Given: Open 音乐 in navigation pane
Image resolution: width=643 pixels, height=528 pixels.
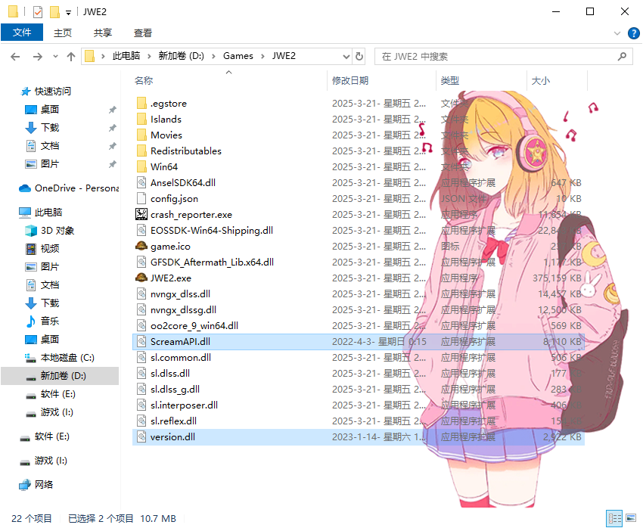Looking at the screenshot, I should [50, 321].
